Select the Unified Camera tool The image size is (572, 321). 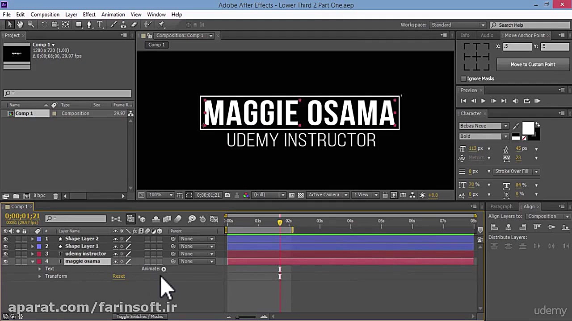(x=55, y=25)
